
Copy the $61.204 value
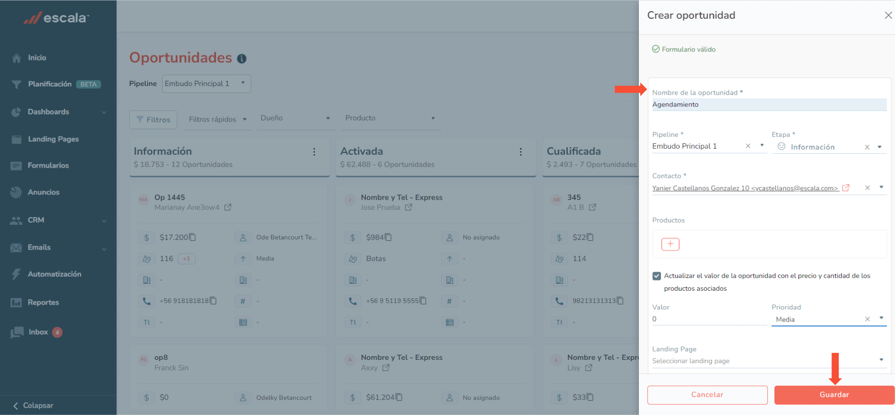(x=399, y=397)
